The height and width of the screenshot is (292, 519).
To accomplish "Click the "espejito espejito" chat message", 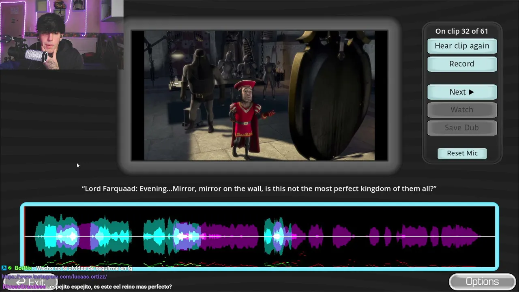I will click(x=111, y=287).
